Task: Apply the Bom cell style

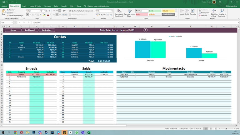Action: click(155, 11)
